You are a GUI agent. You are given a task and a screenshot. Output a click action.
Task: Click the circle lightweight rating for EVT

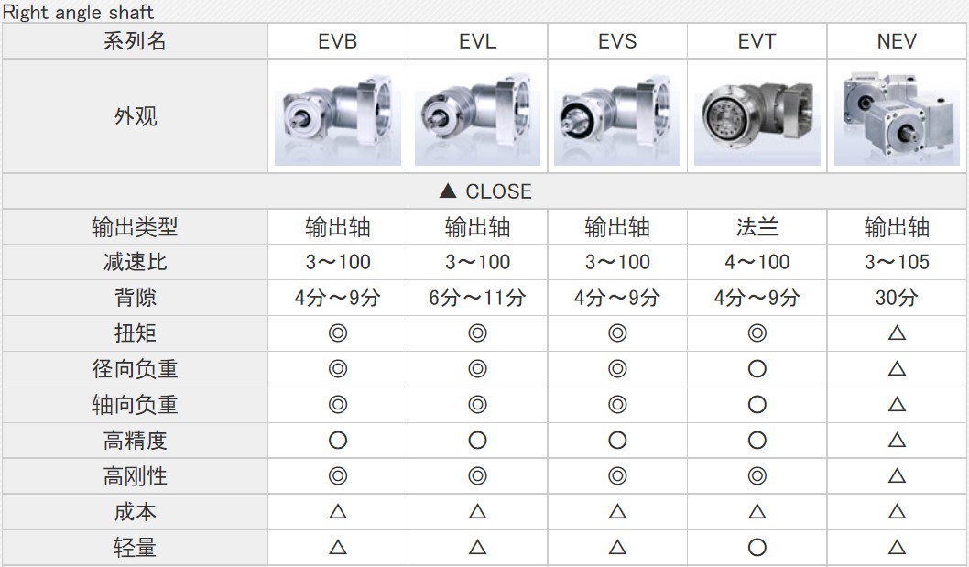[x=757, y=547]
